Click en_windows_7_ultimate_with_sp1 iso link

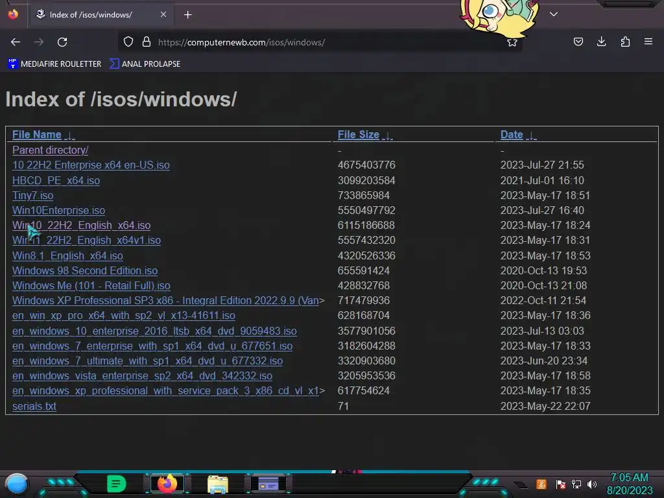pos(147,361)
